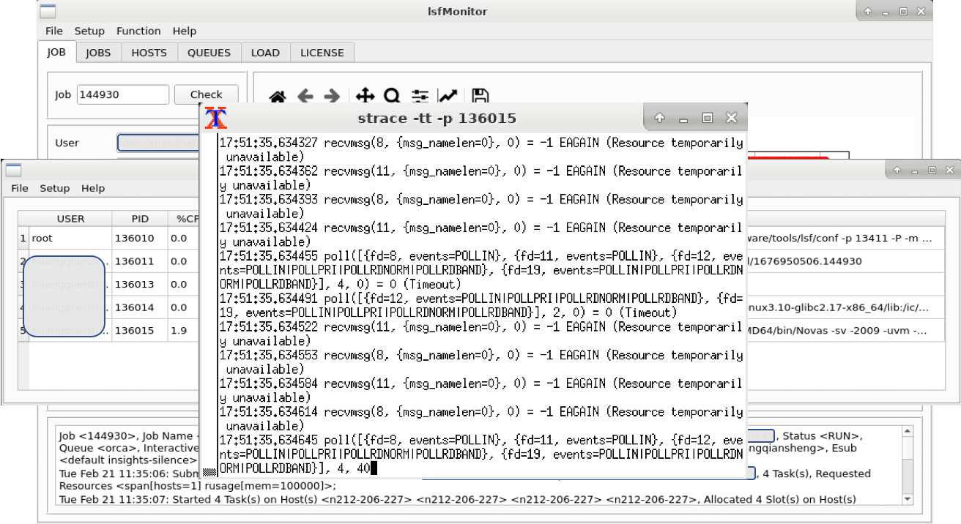Save the chart using the floppy disk icon
961x524 pixels.
point(478,95)
